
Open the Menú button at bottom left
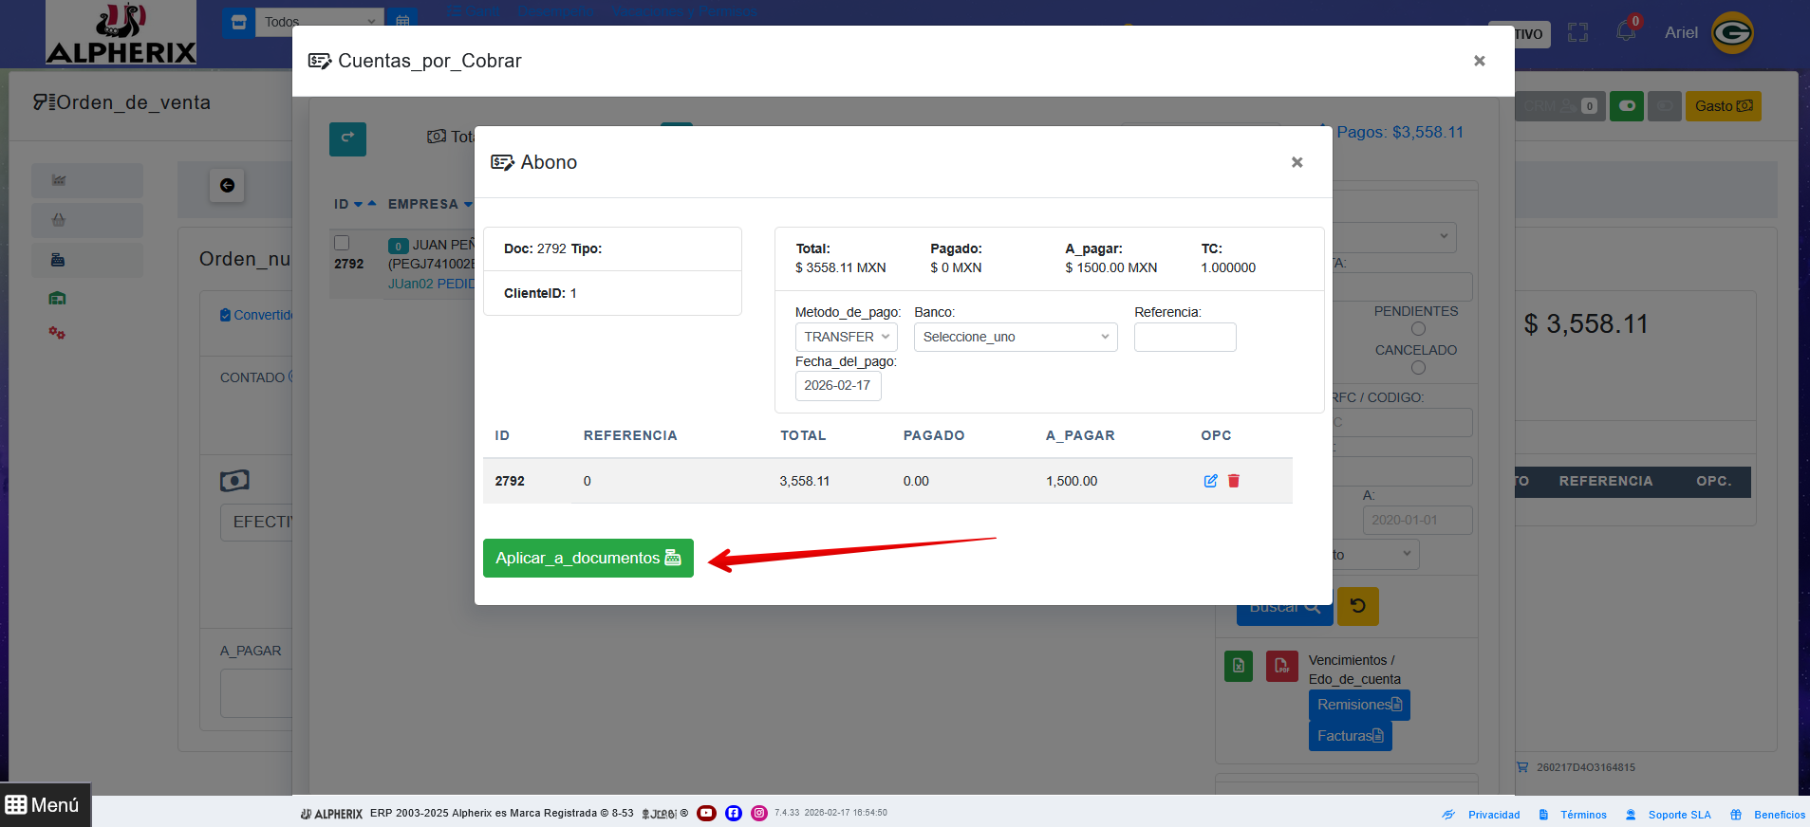[45, 805]
